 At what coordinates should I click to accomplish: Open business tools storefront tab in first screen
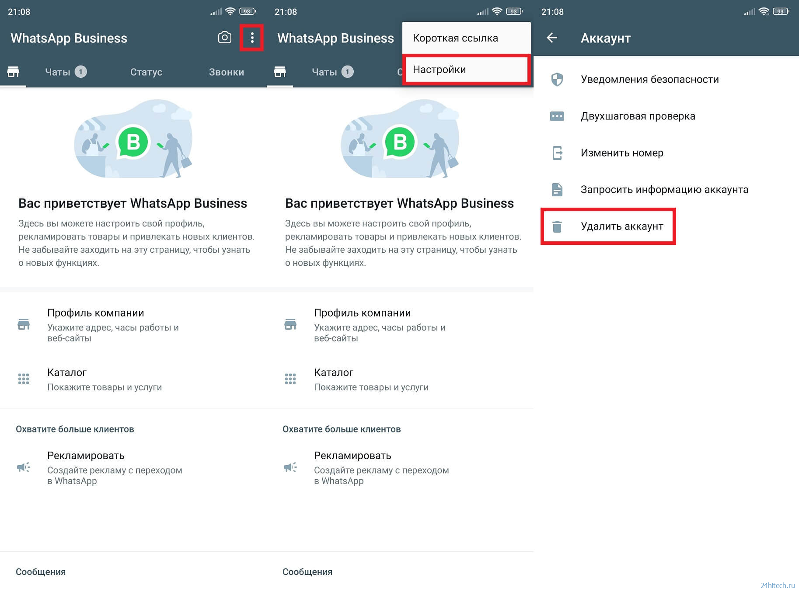click(x=13, y=72)
